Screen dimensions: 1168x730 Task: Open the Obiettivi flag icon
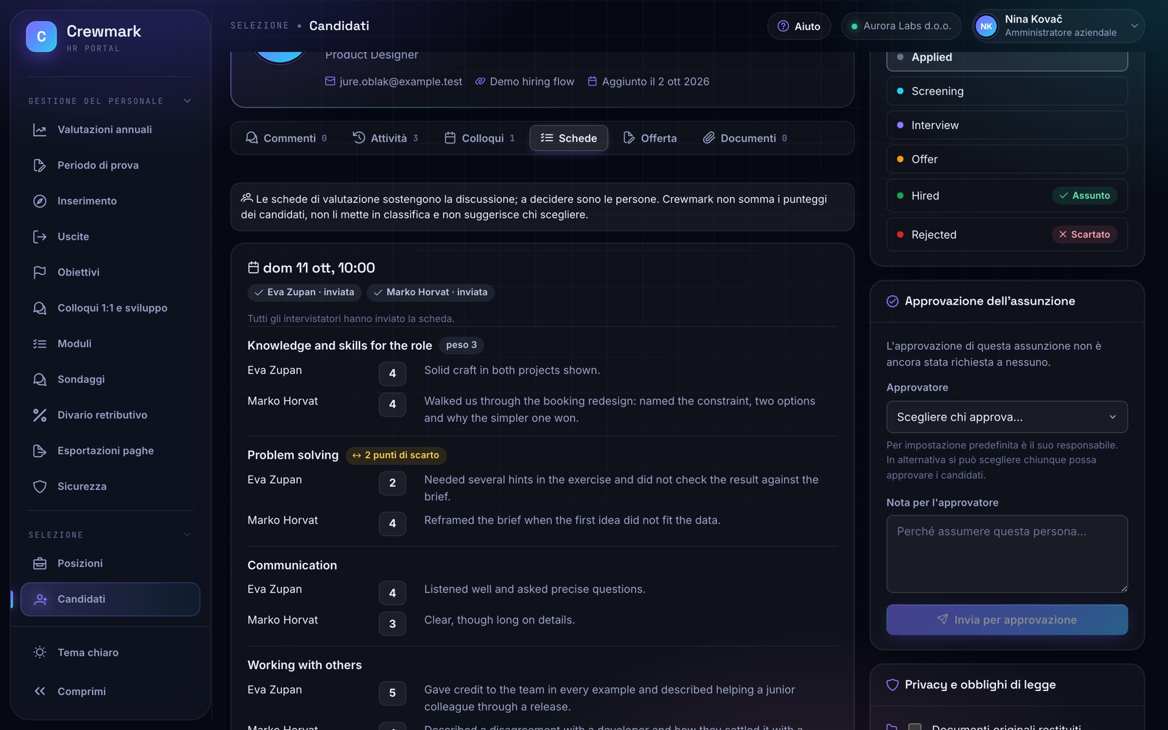coord(40,273)
